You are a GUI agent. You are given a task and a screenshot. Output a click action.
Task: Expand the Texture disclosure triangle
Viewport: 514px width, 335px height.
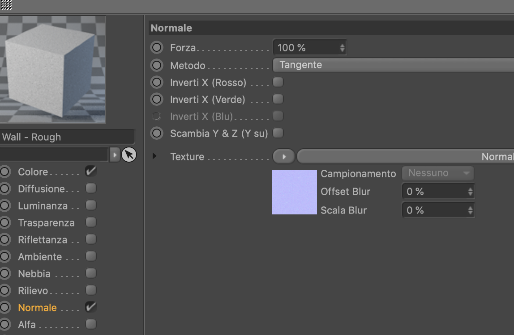[154, 156]
